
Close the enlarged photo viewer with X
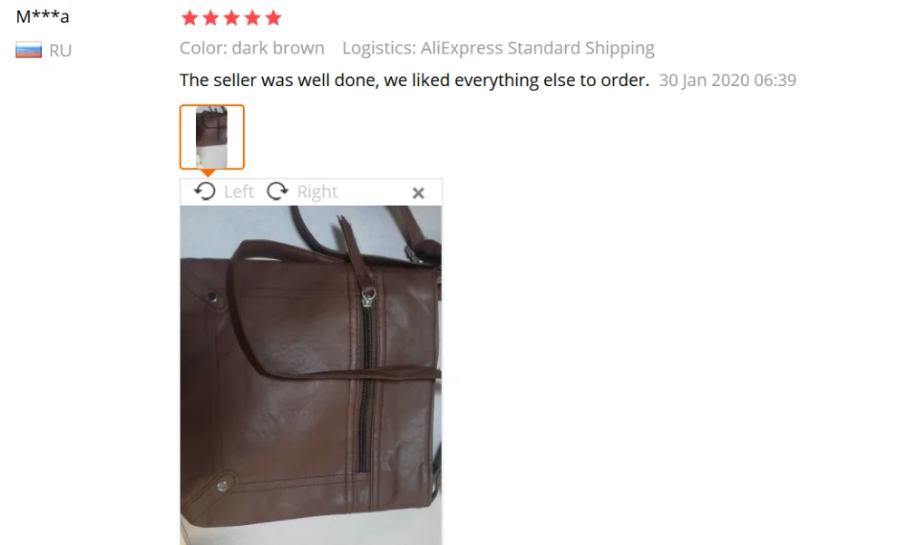[x=418, y=192]
